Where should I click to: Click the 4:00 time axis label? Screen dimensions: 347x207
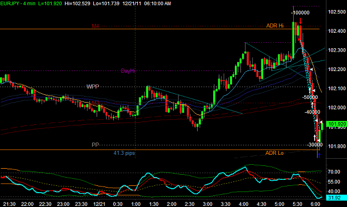[x=243, y=204]
